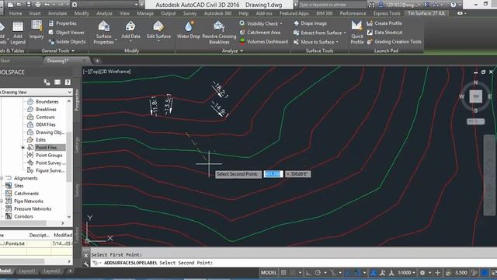Screen dimensions: 497x280
Task: Click the Add Data ribbon button
Action: coord(130,30)
